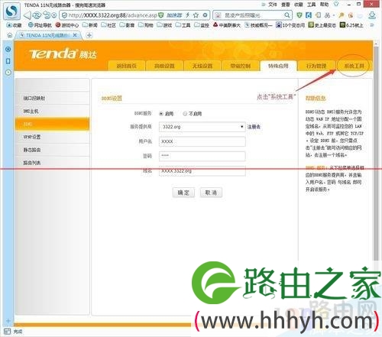Open the 新闻 bookmark folder

tap(90, 25)
